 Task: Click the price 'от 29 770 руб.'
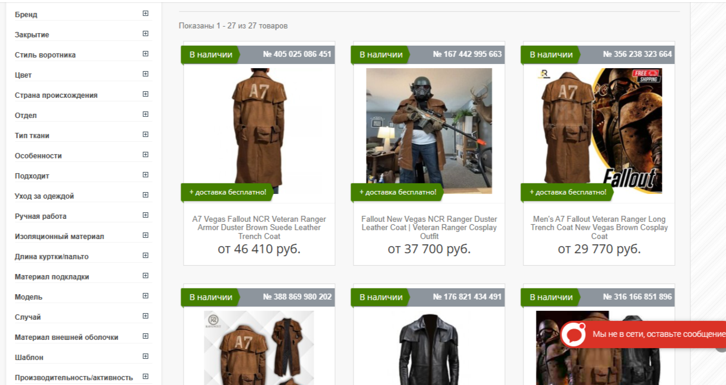coord(599,249)
